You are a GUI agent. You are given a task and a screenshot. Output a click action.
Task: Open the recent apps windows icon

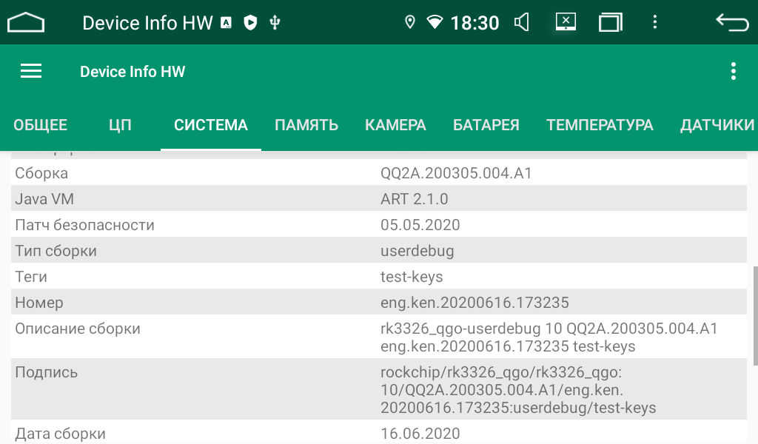tap(611, 22)
